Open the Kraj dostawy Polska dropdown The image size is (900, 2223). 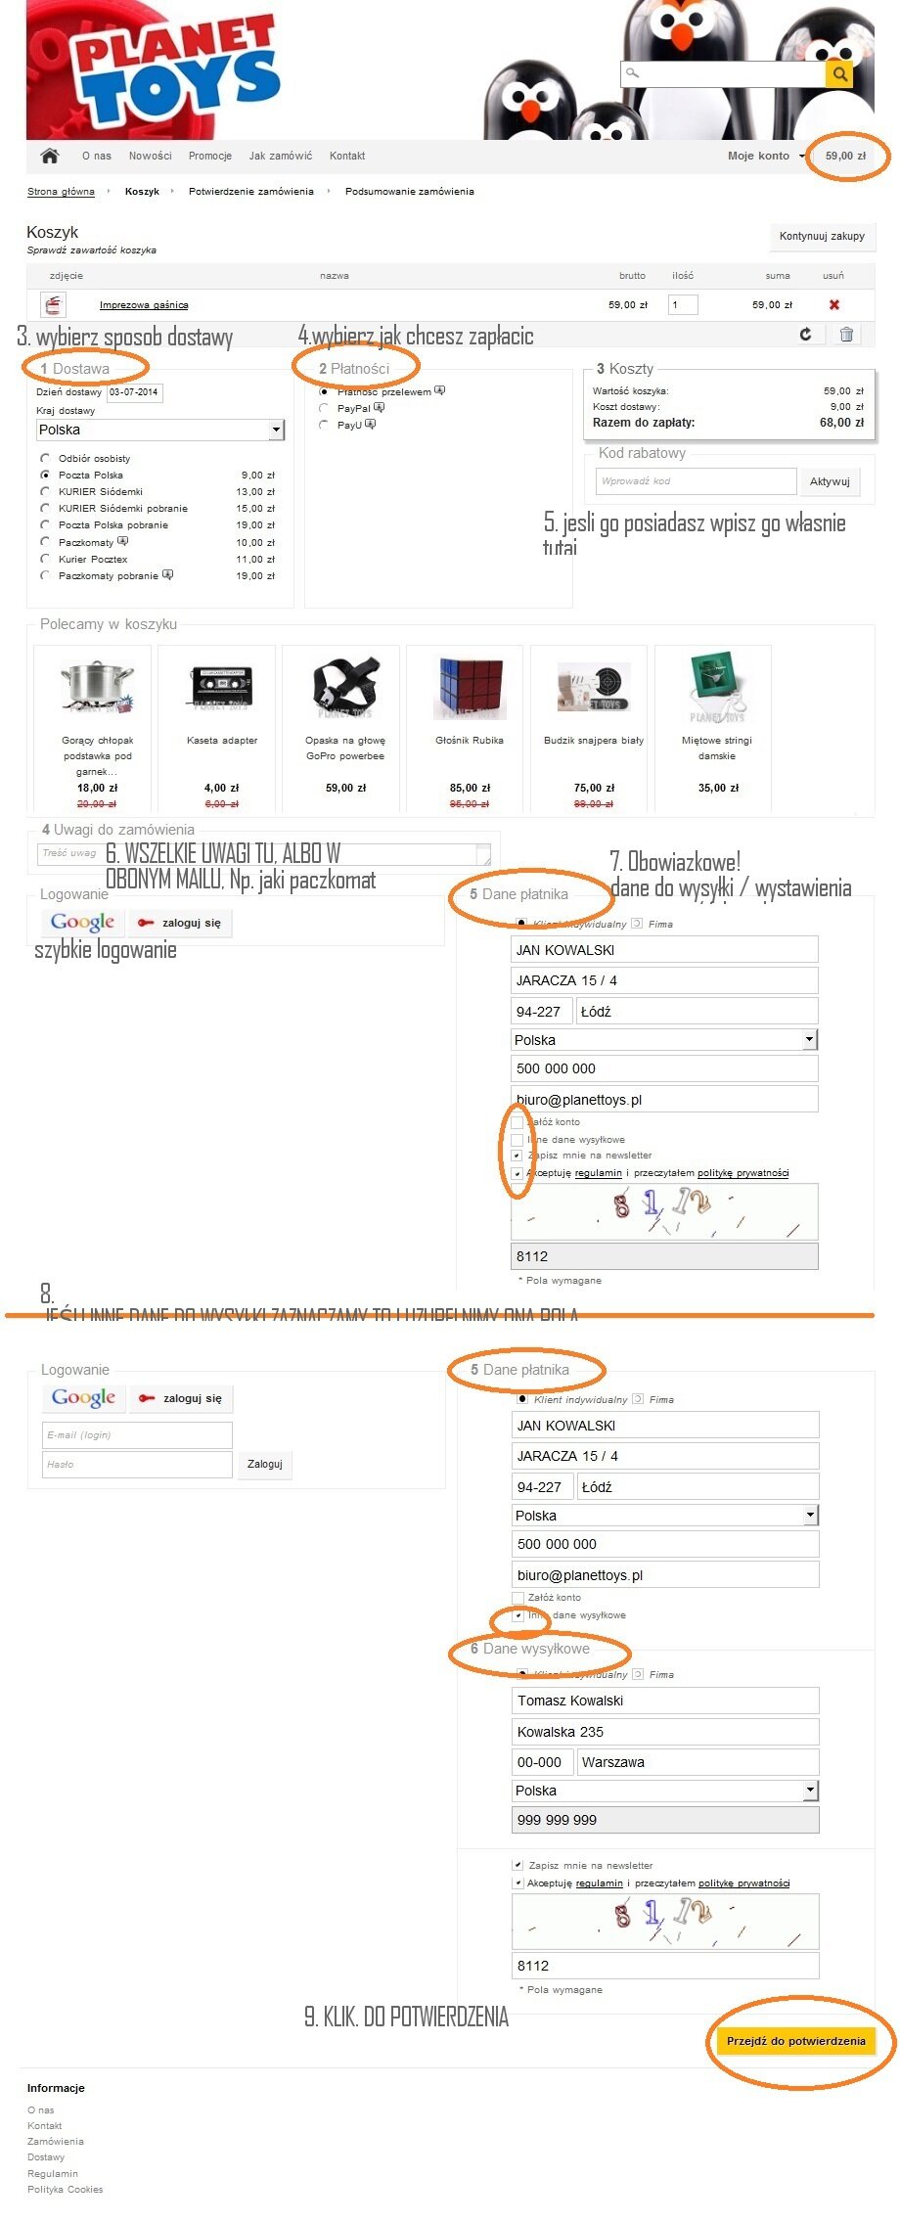click(x=160, y=430)
